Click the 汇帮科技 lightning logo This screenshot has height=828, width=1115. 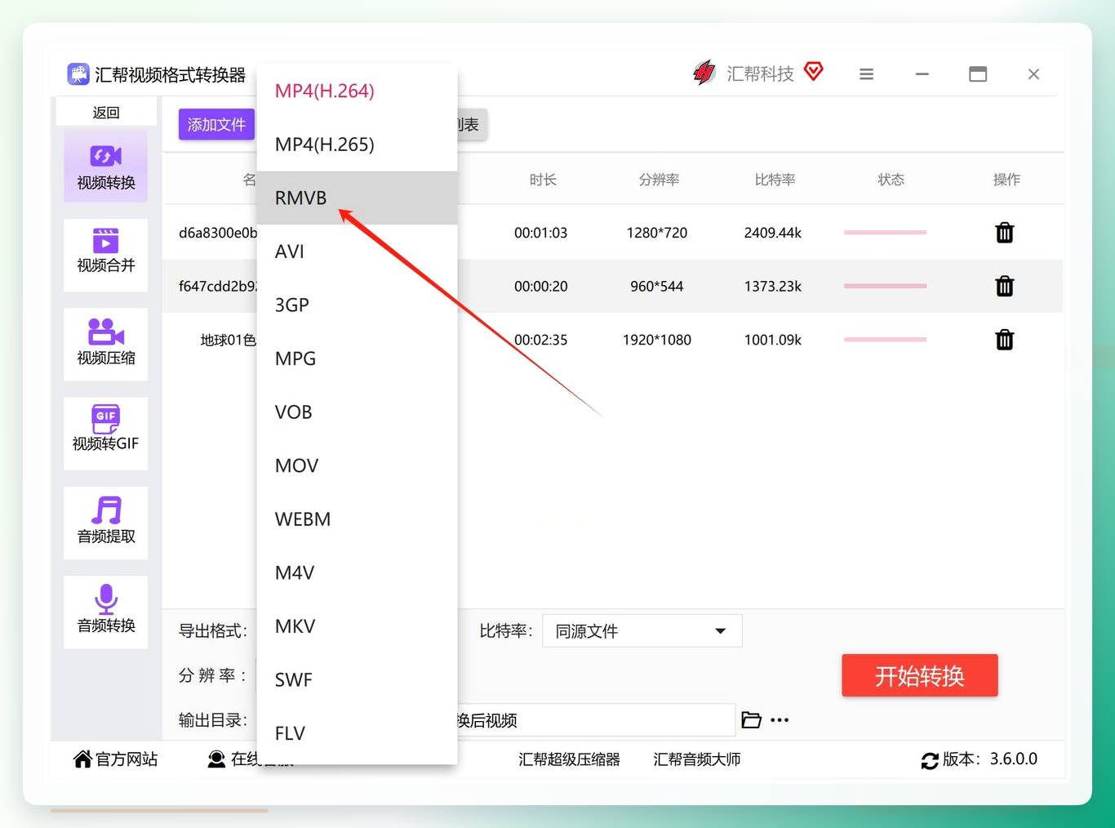(704, 73)
